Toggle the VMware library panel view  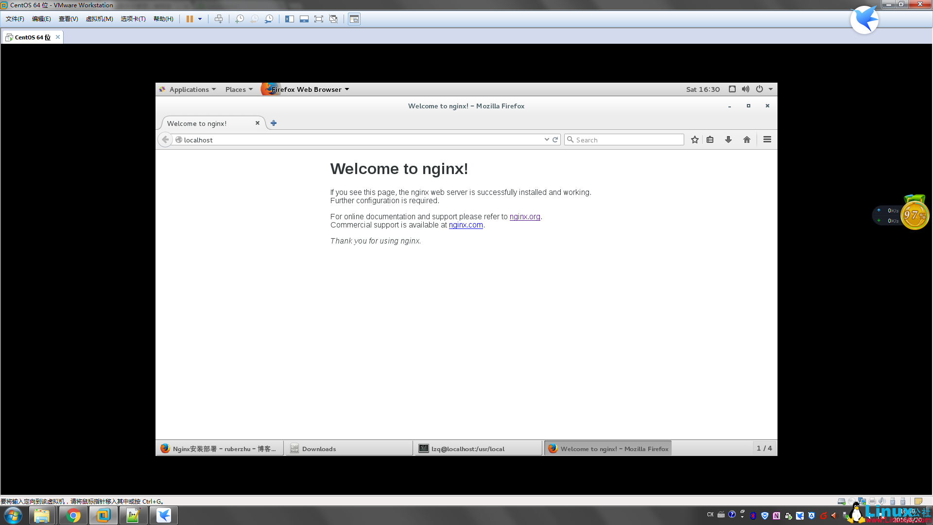289,19
